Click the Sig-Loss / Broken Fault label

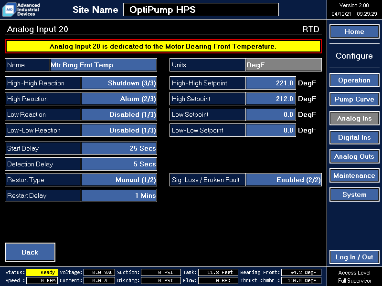[206, 180]
